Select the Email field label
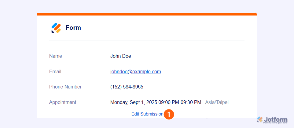Image resolution: width=294 pixels, height=128 pixels. pyautogui.click(x=55, y=72)
